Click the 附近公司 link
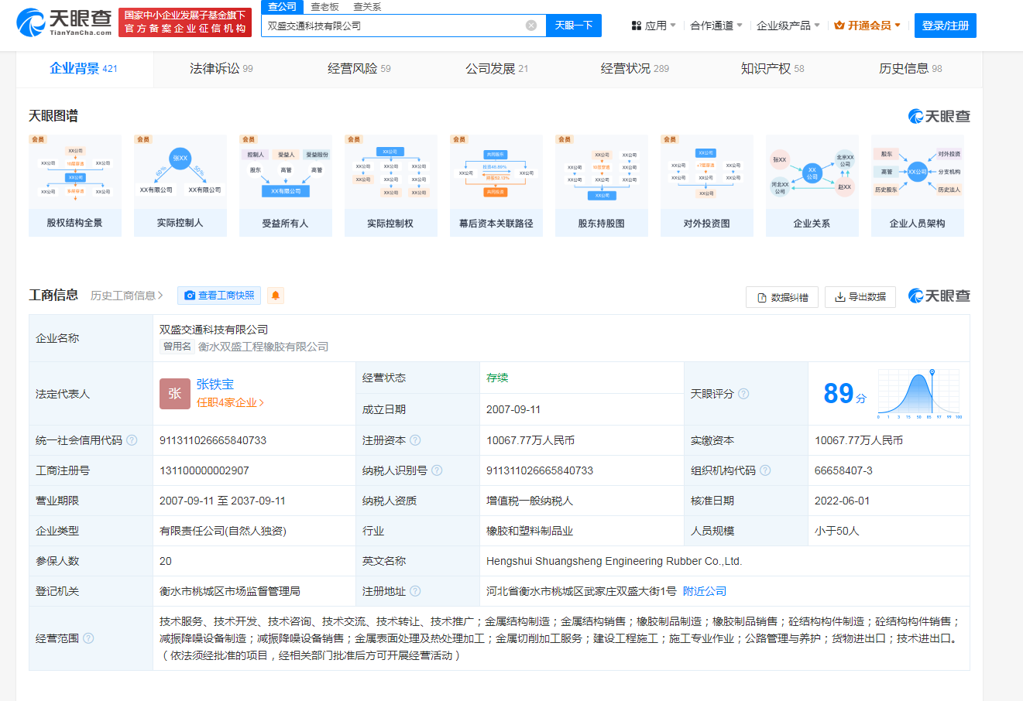The height and width of the screenshot is (701, 1023). pos(705,591)
